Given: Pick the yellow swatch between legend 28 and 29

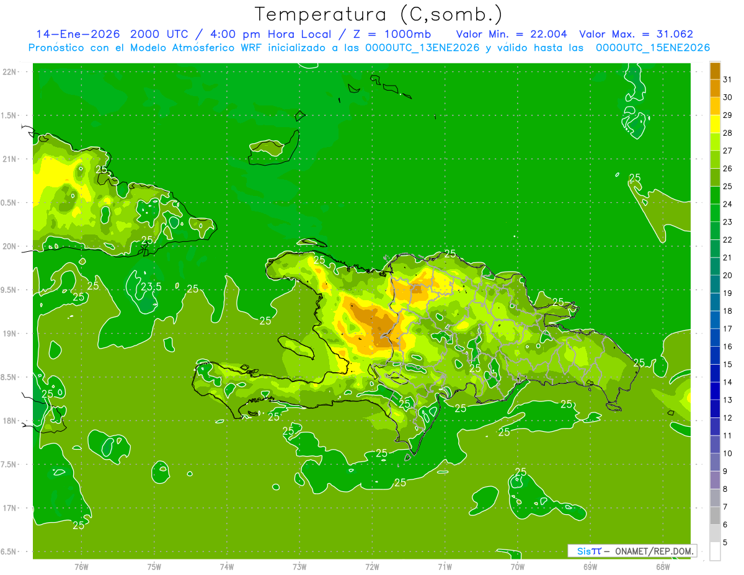Looking at the screenshot, I should click(715, 124).
